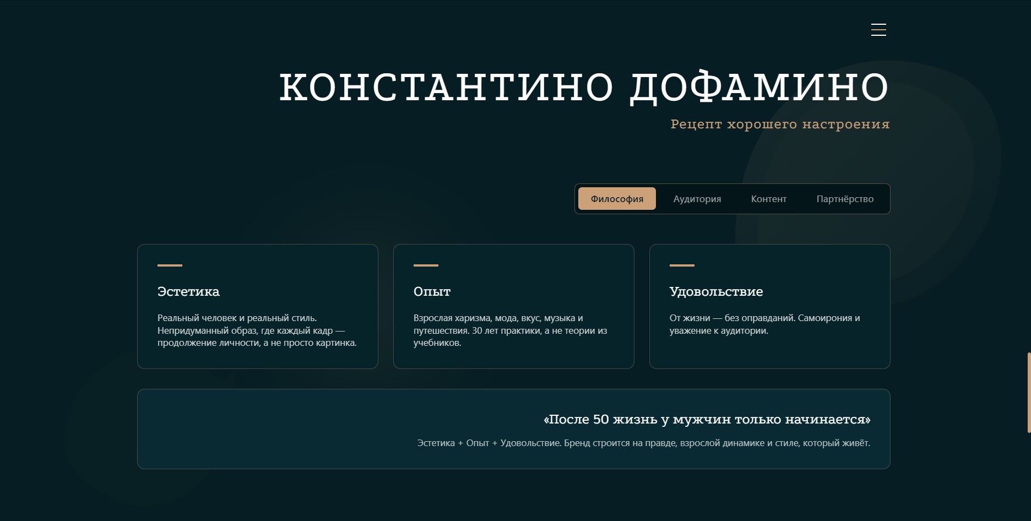Switch to the Аудитория tab
The width and height of the screenshot is (1031, 521).
[x=697, y=199]
